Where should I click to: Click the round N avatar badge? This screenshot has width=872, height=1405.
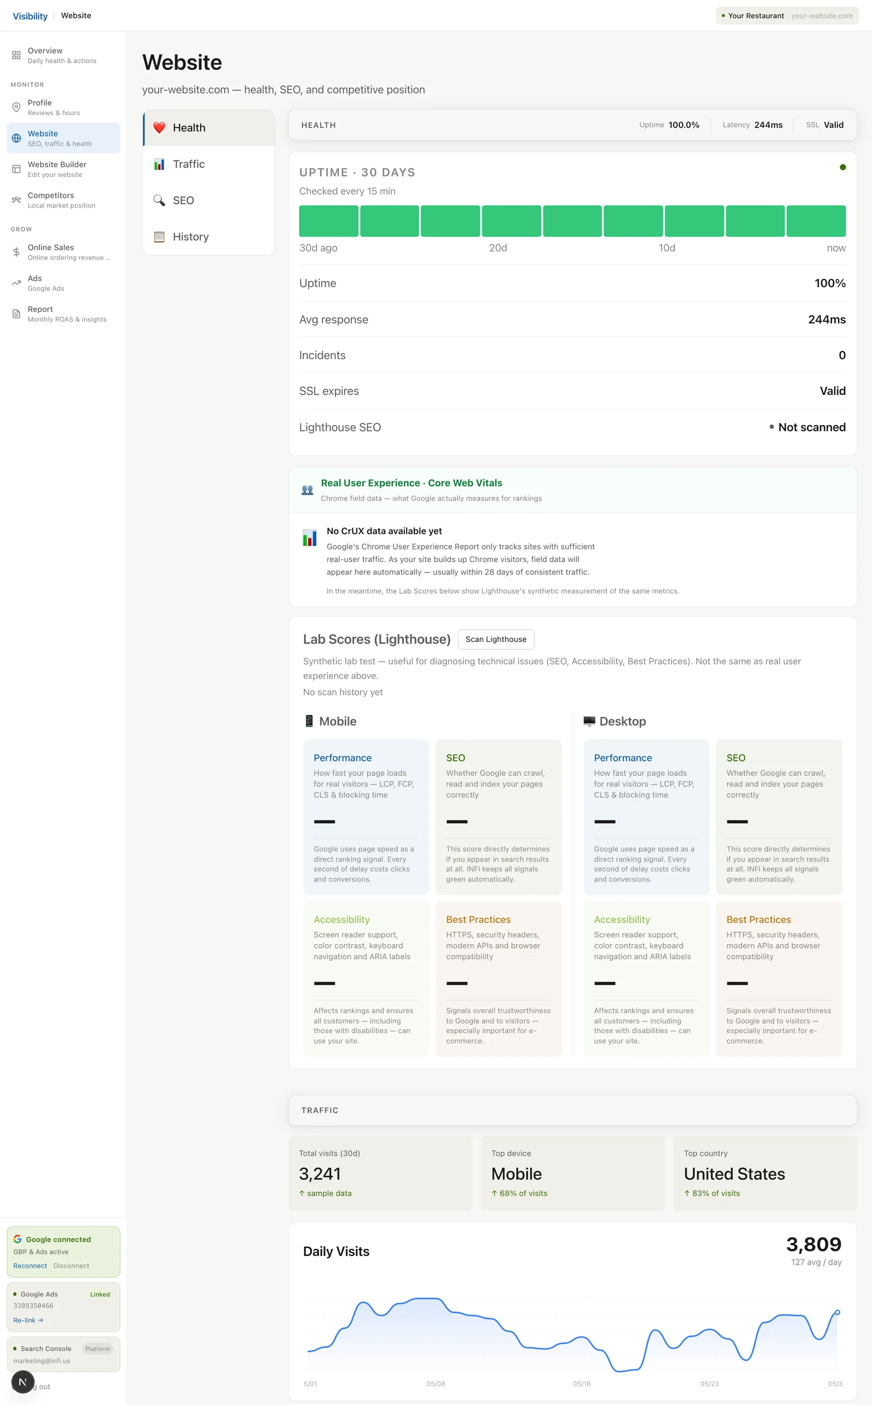tap(23, 1382)
